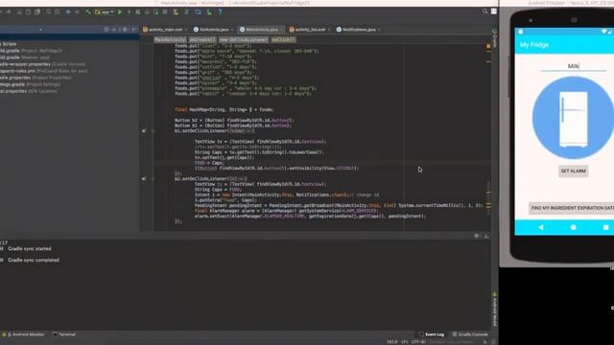
Task: Click the Stop toolbar icon
Action: (165, 12)
